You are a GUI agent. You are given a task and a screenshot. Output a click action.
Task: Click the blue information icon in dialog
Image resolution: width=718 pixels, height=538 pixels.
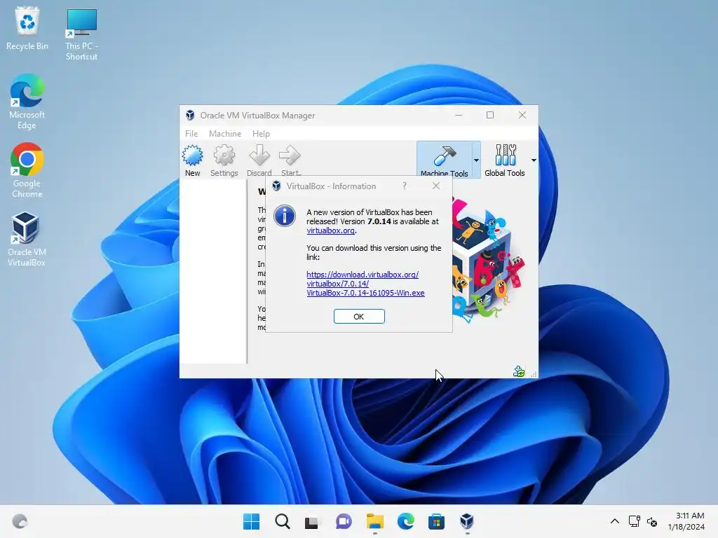285,216
